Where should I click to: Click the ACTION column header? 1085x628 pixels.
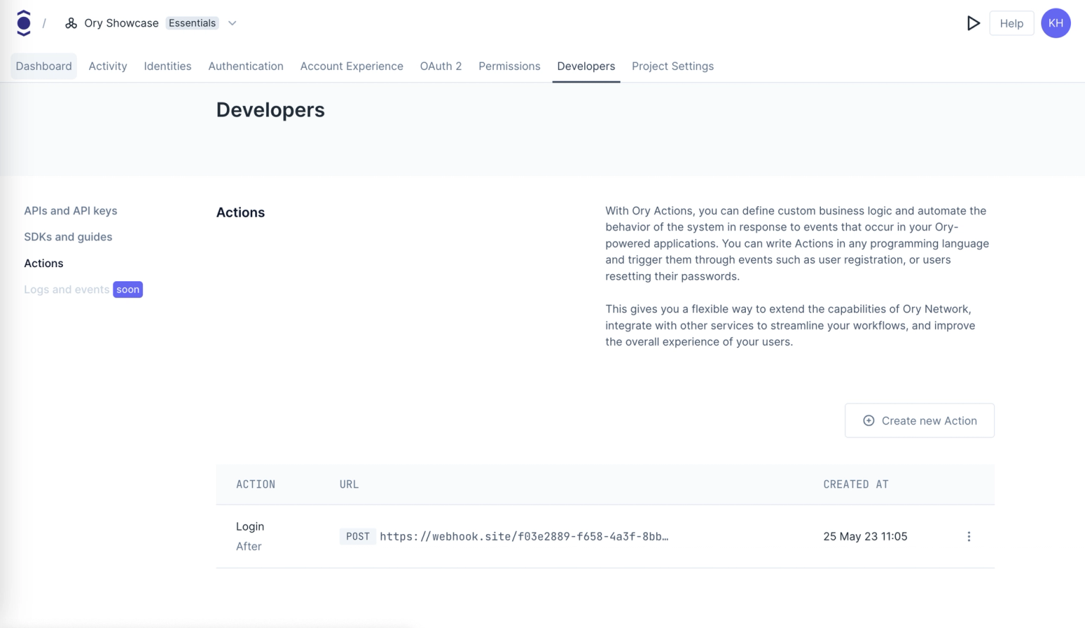pyautogui.click(x=256, y=484)
